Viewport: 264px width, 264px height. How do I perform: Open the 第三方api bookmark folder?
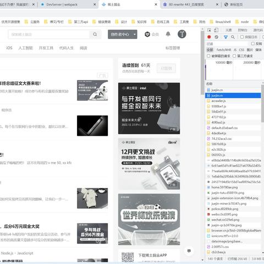pyautogui.click(x=78, y=22)
